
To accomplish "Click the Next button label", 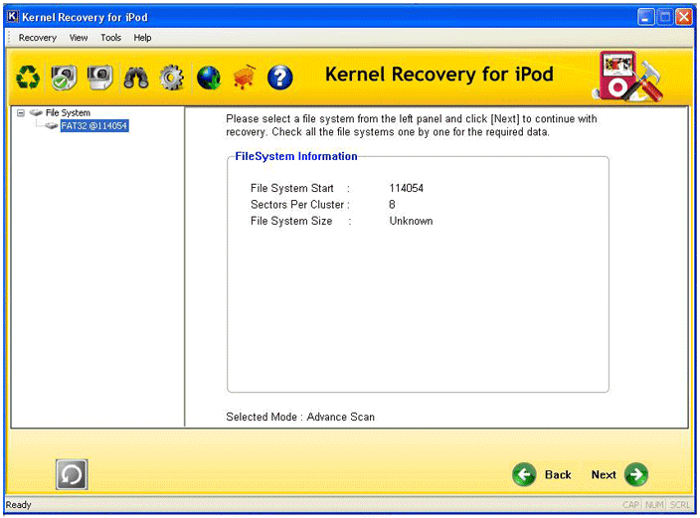I will (x=604, y=474).
